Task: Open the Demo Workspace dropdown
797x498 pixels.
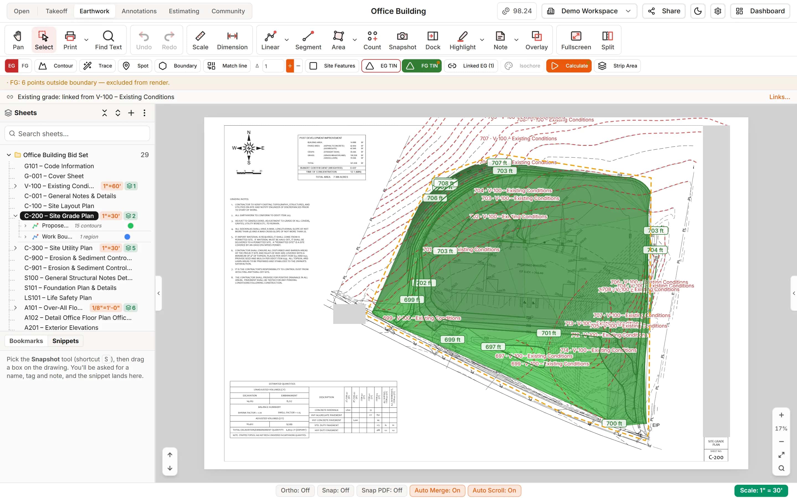Action: [x=589, y=11]
